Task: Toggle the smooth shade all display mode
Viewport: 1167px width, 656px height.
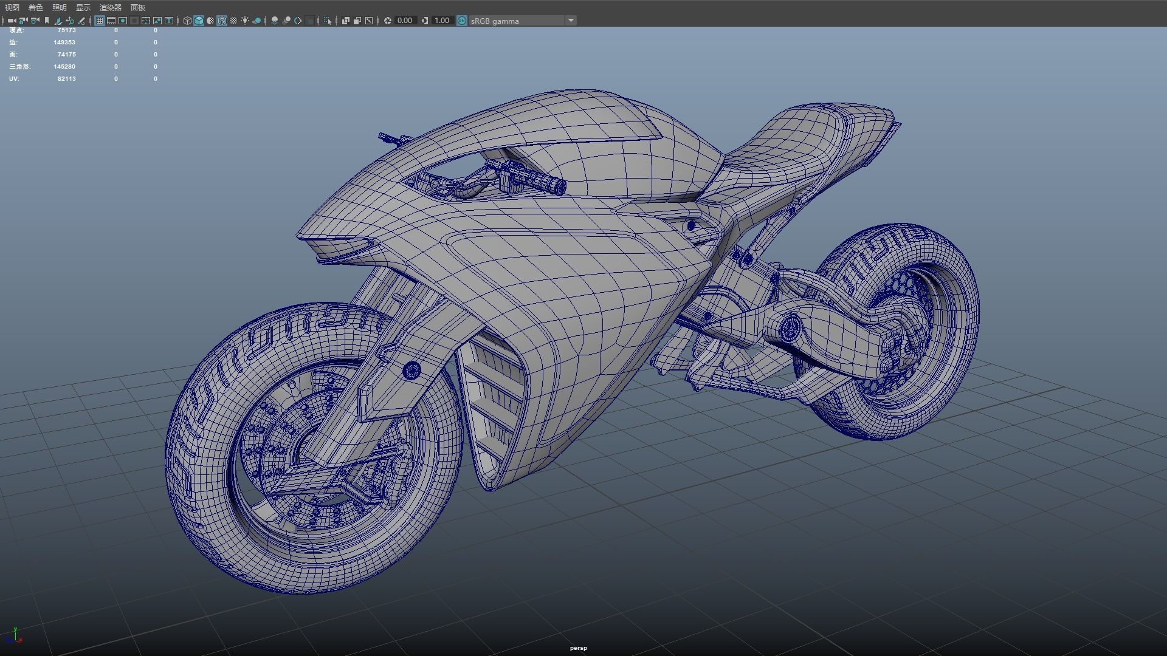Action: tap(198, 20)
